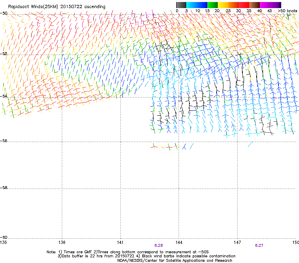Screen dimensions: 299x263
Task: Click the '138' longitude axis label
Action: click(x=62, y=242)
